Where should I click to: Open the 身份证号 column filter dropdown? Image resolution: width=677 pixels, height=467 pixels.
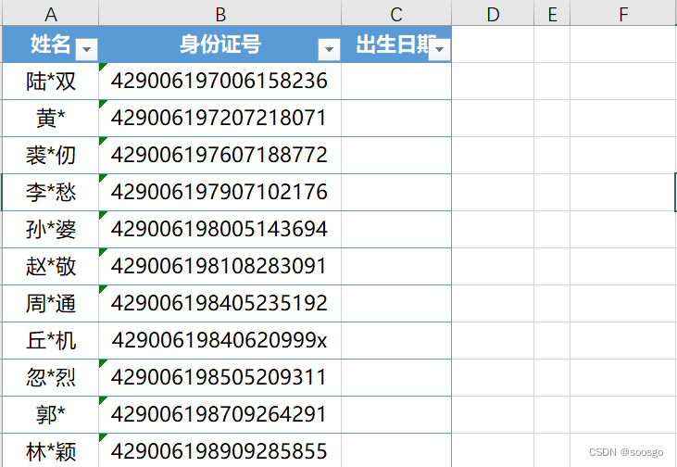tap(329, 49)
